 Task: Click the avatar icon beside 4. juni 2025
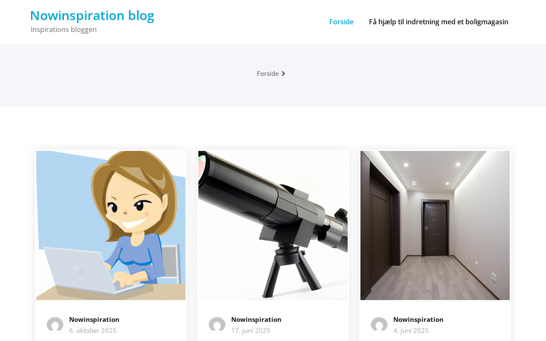(x=379, y=325)
